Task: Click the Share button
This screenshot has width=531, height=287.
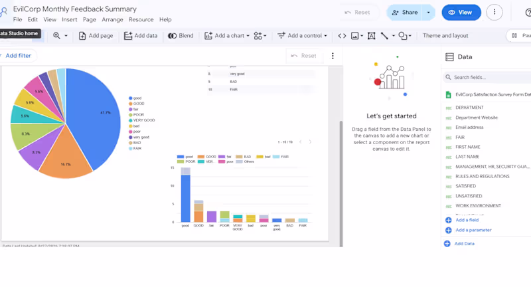Action: (x=405, y=12)
